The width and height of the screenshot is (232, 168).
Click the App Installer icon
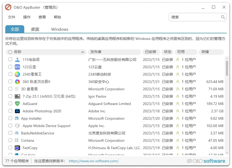[x=17, y=118]
